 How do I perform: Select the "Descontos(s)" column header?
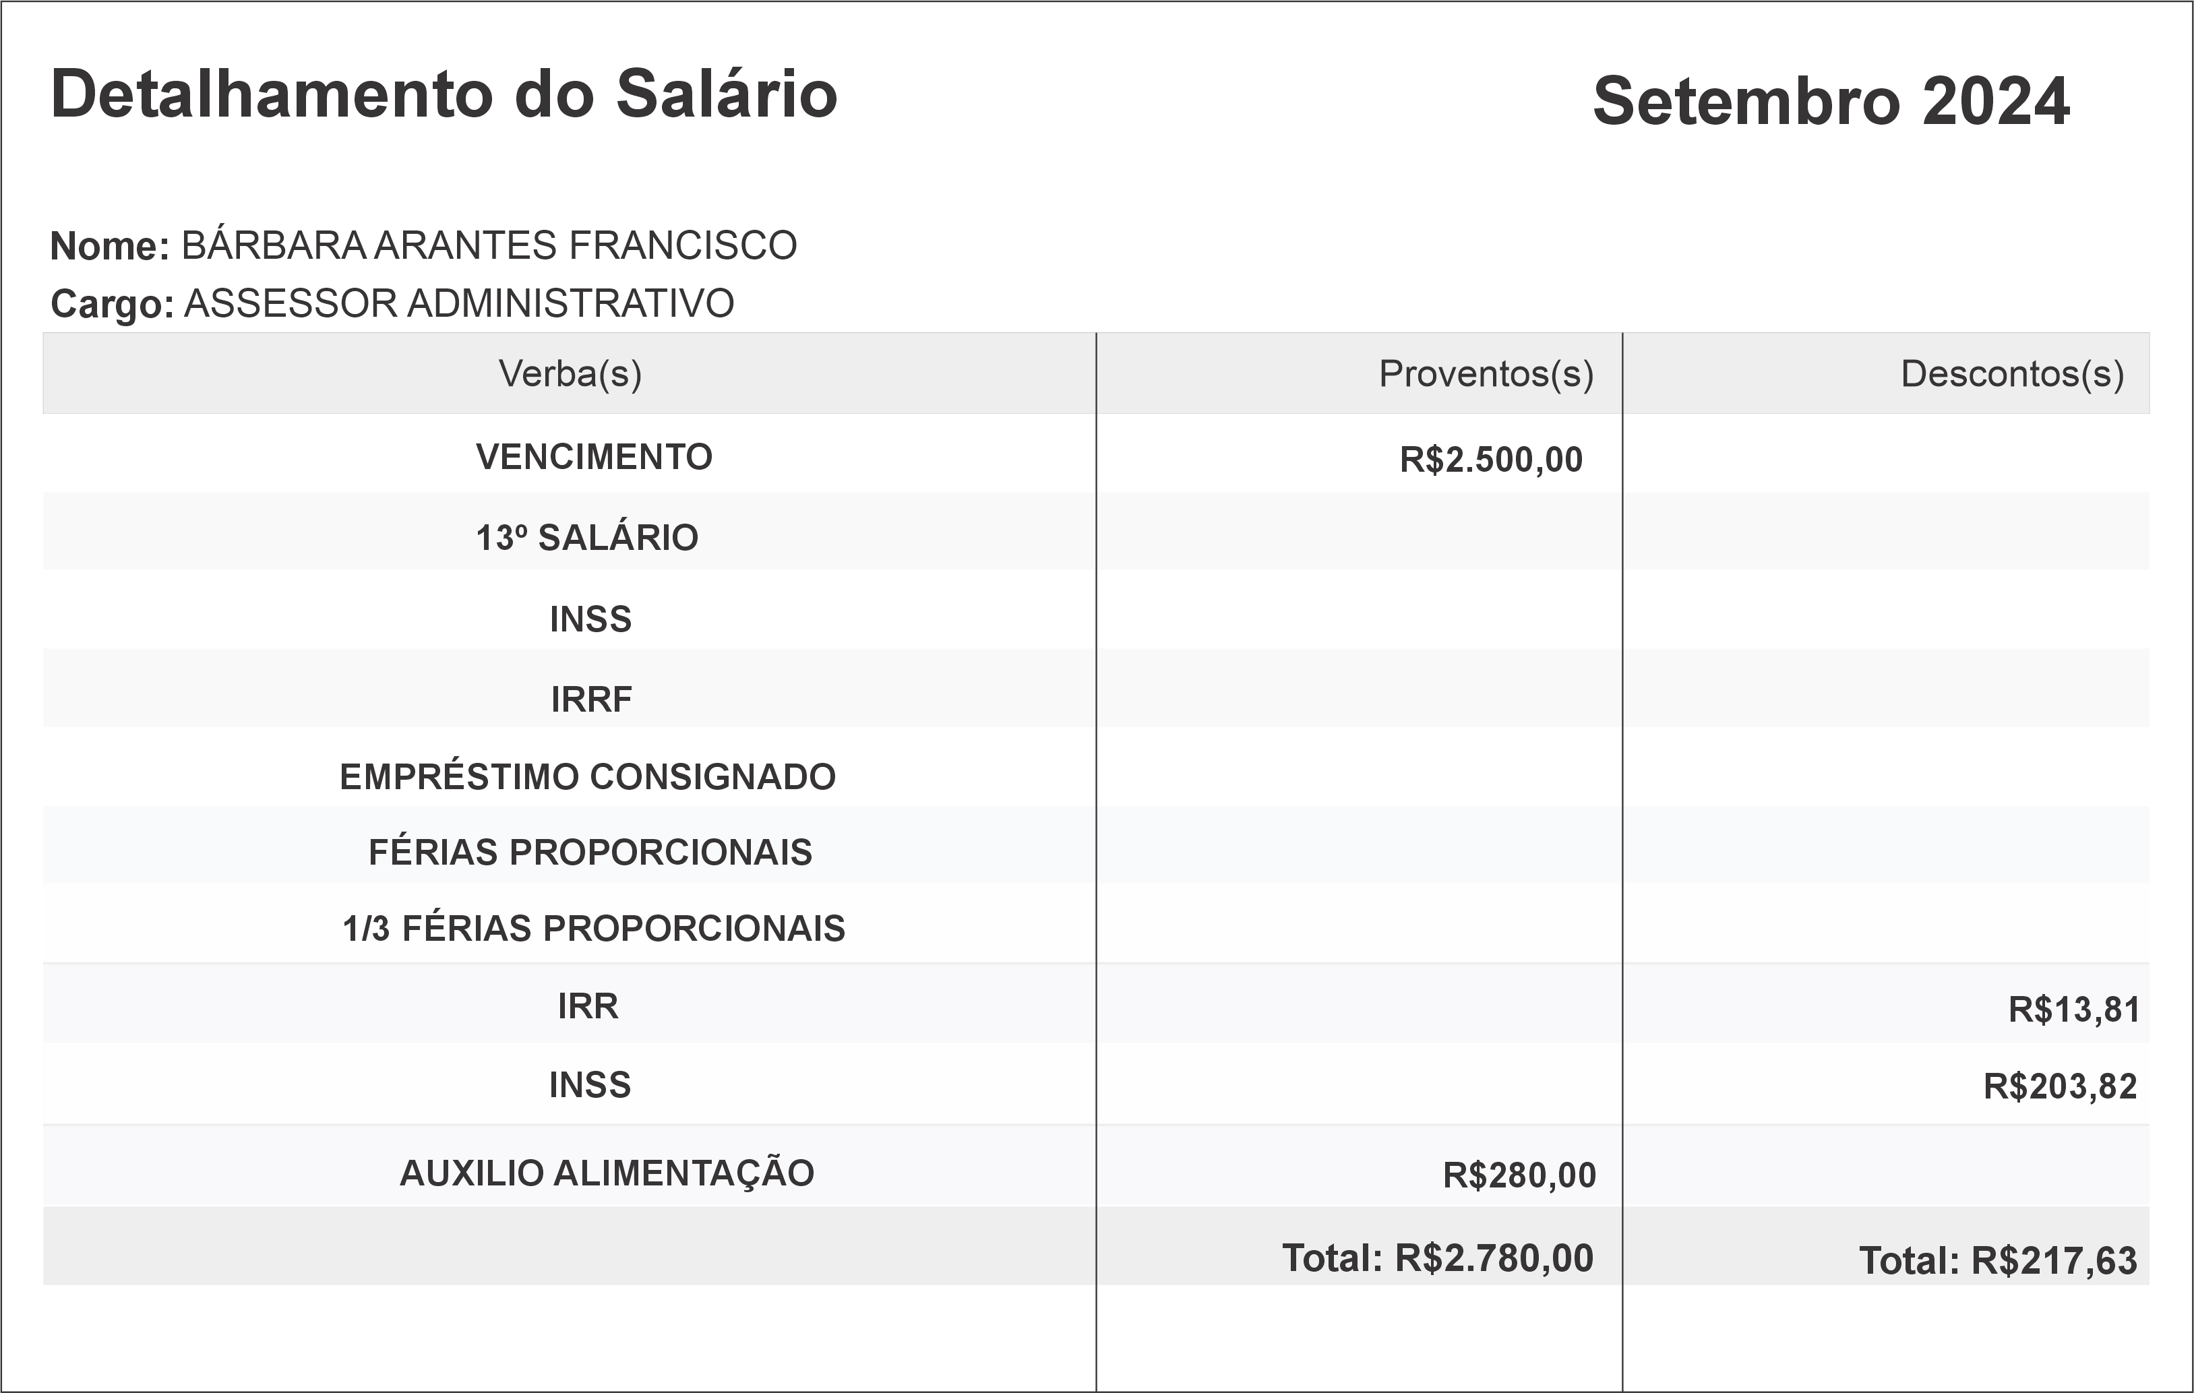[x=2012, y=373]
